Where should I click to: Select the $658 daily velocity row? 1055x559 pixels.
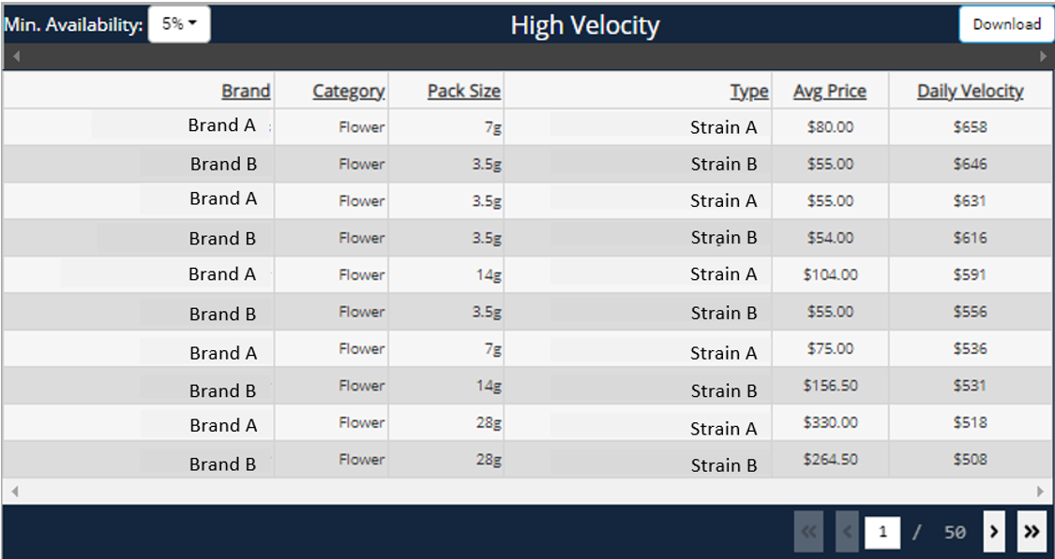pos(970,127)
